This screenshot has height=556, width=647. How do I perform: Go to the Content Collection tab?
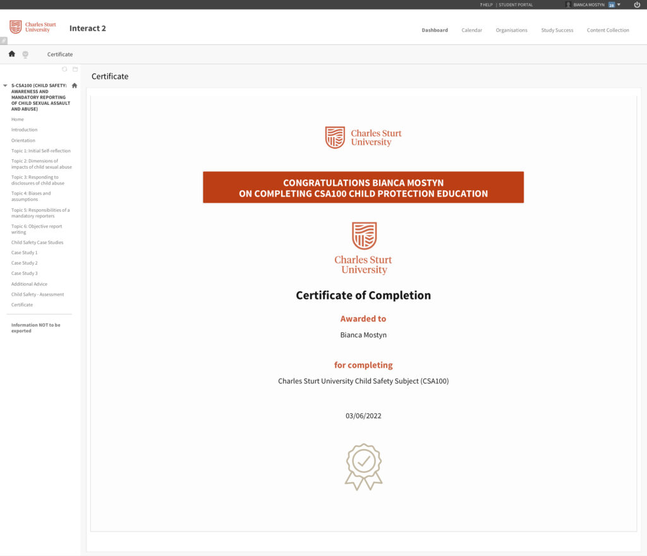point(607,30)
